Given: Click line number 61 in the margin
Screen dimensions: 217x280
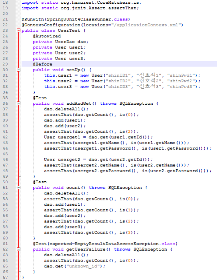Looking at the screenshot, I should pyautogui.click(x=5, y=244).
